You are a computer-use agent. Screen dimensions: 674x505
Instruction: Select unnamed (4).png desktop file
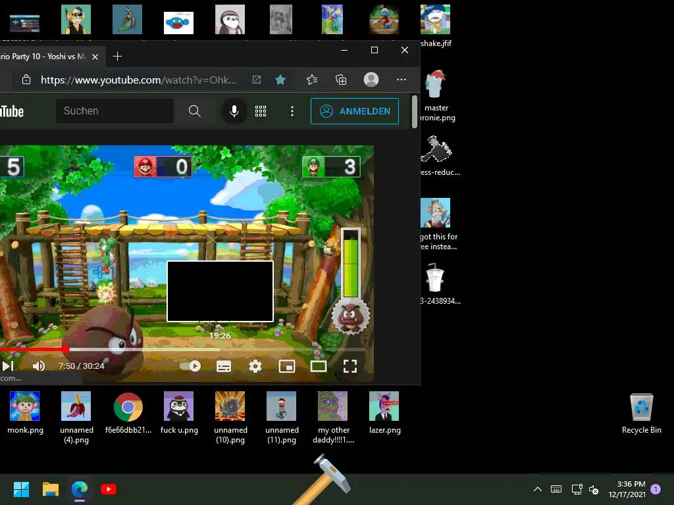click(76, 418)
